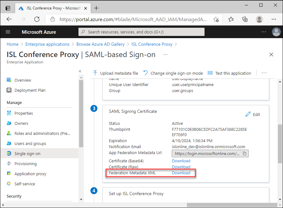The image size is (283, 208).
Task: Switch to the ISL Conference Proxy browser tab
Action: [50, 8]
